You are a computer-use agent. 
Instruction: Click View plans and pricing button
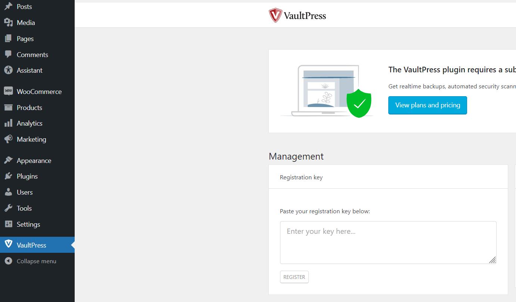pyautogui.click(x=428, y=106)
